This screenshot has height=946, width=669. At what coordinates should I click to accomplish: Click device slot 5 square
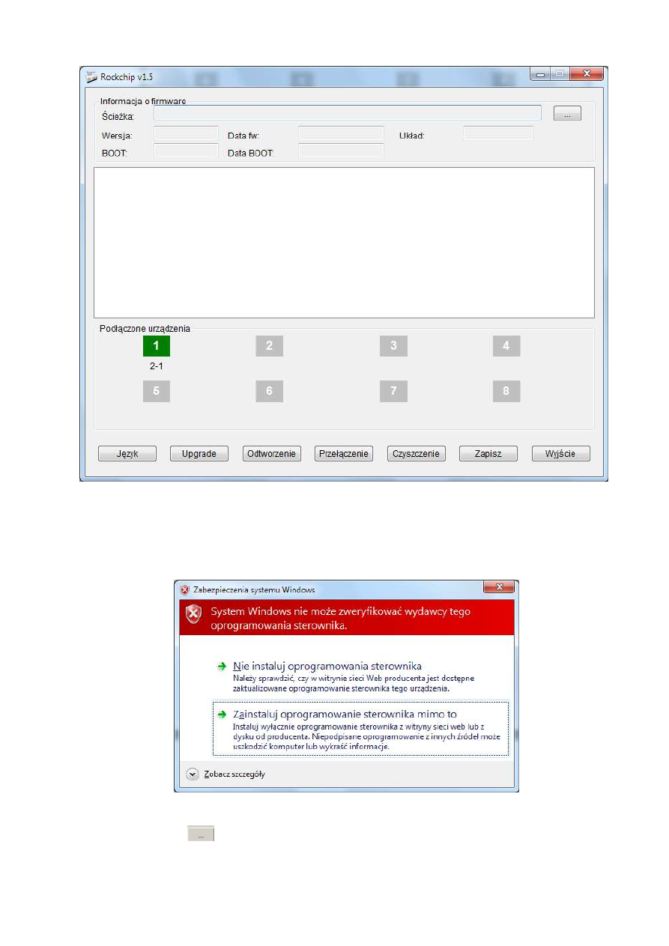tap(157, 391)
